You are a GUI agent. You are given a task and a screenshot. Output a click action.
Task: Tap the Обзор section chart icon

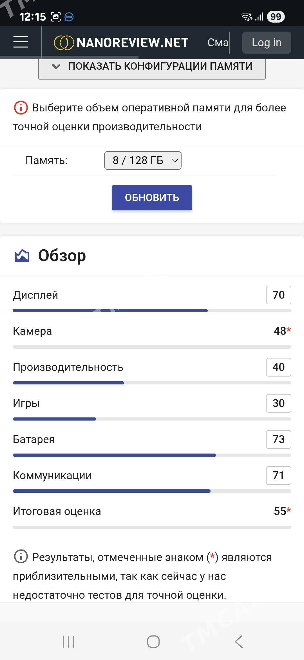click(22, 256)
